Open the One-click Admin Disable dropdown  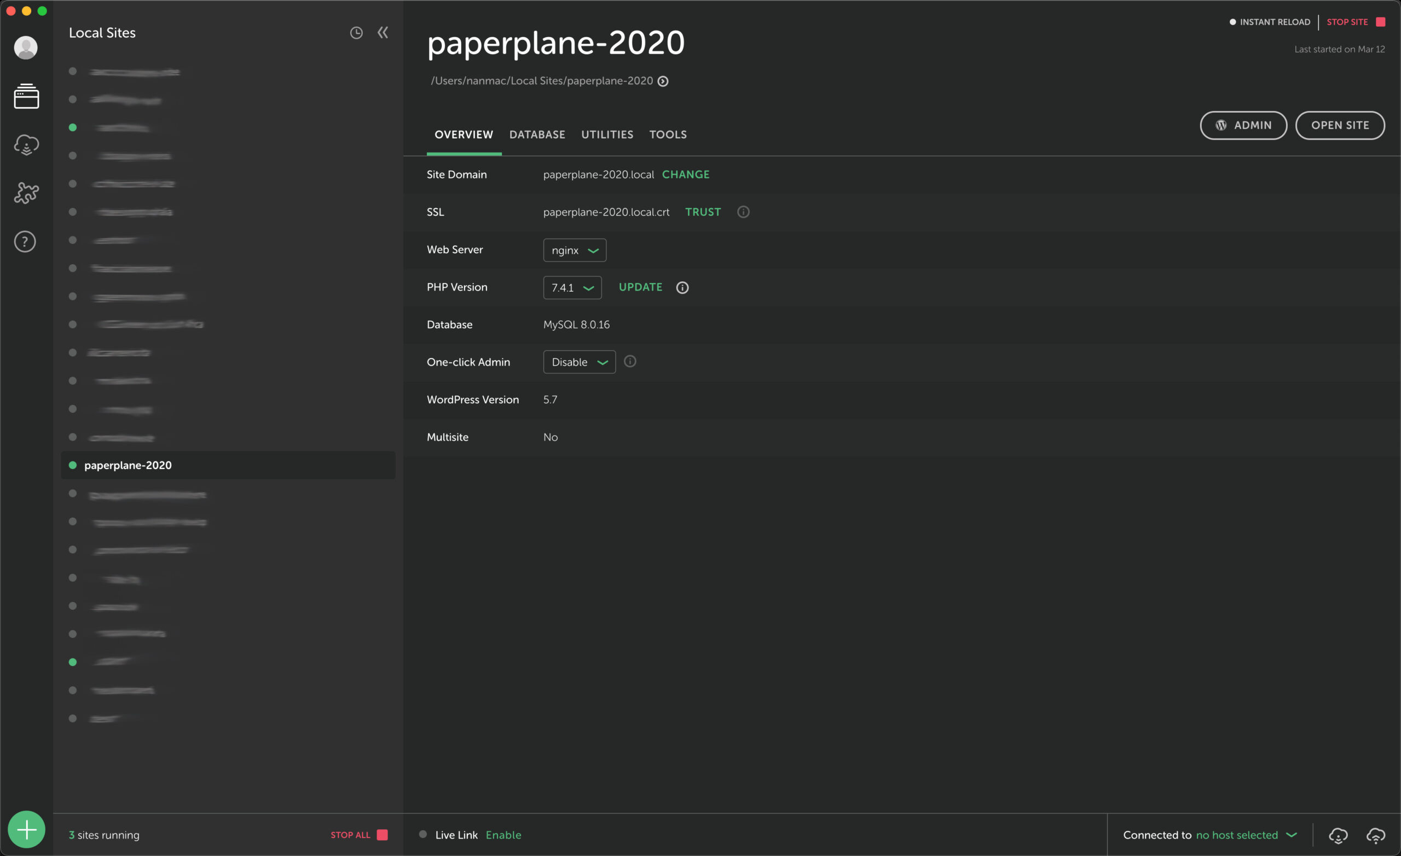pyautogui.click(x=580, y=362)
